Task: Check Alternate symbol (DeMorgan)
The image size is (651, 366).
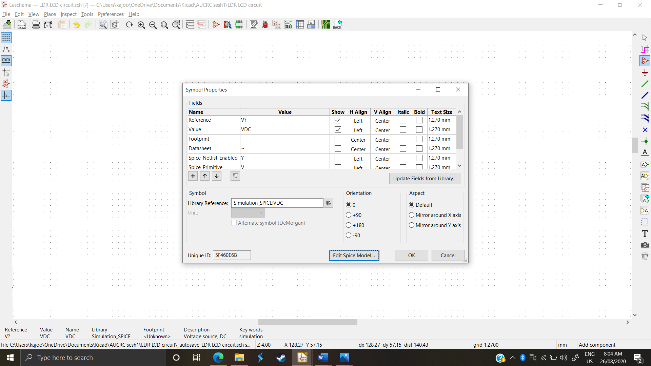Action: [x=234, y=223]
